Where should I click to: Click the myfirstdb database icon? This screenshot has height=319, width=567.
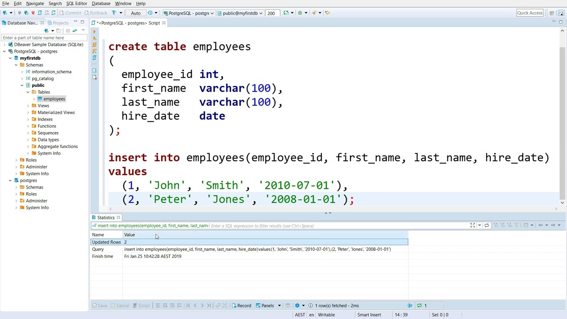pos(16,58)
